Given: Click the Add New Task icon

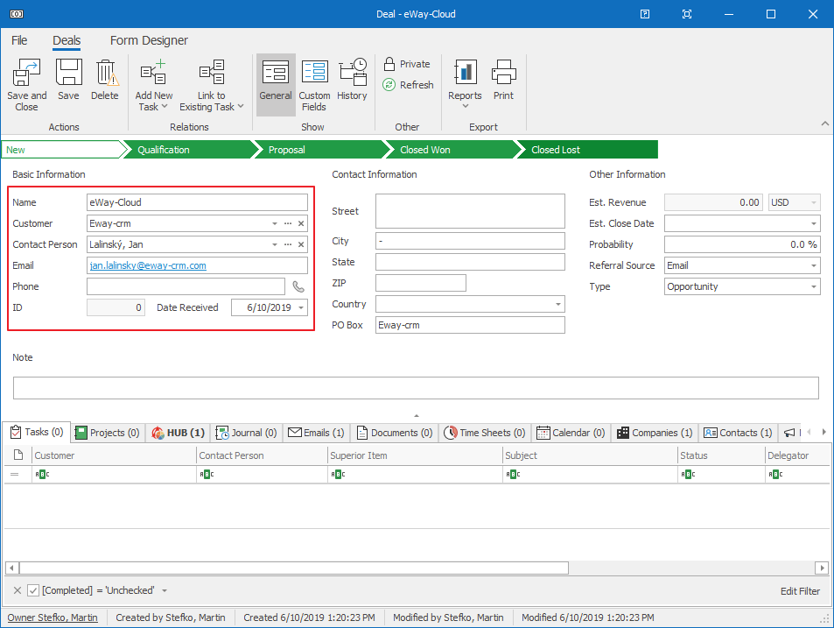Looking at the screenshot, I should (x=153, y=73).
